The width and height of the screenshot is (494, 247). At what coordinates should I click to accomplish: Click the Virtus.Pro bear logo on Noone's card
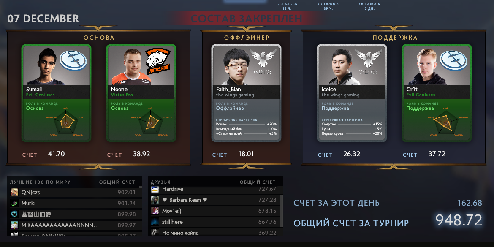pyautogui.click(x=157, y=61)
